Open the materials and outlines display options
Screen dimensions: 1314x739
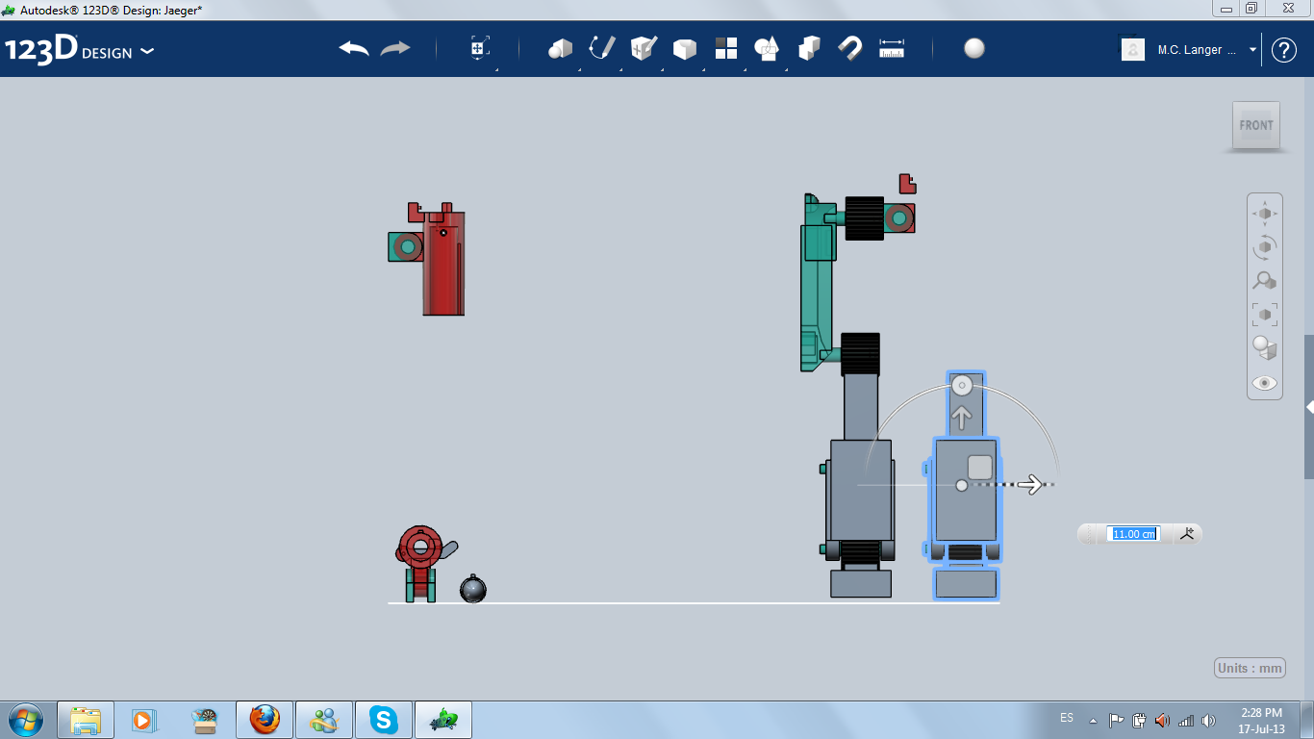1264,348
